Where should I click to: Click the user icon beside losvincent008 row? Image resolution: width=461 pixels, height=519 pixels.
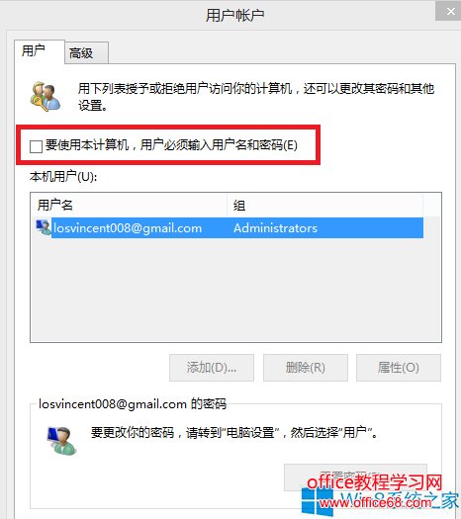44,227
